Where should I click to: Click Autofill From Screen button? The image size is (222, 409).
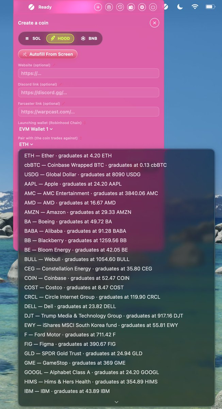[48, 54]
